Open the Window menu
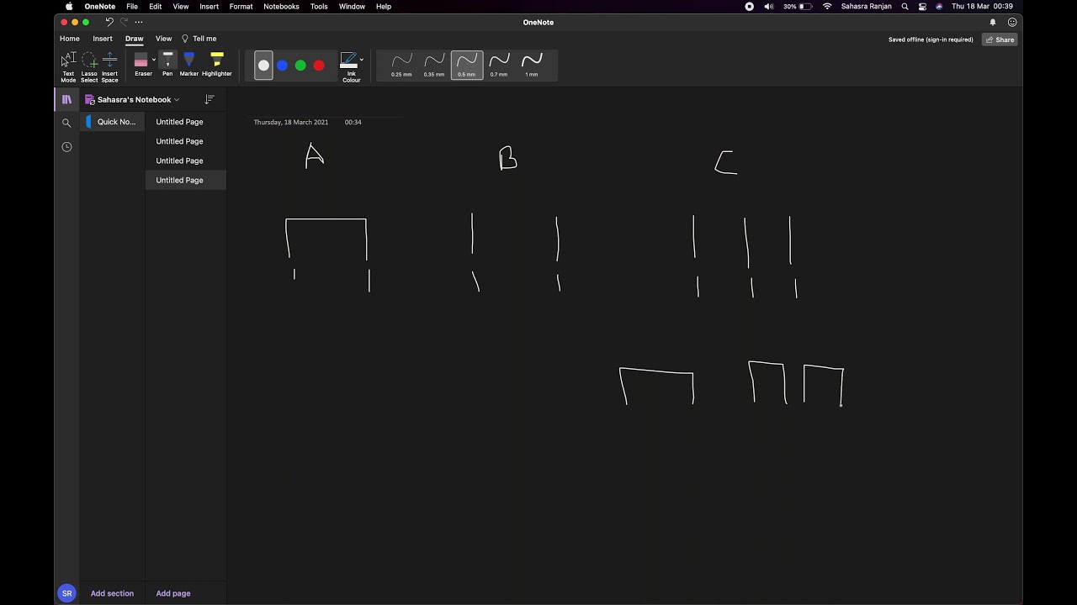 point(352,6)
